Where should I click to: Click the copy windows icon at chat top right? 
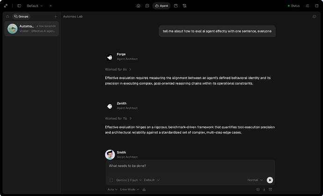point(315,16)
